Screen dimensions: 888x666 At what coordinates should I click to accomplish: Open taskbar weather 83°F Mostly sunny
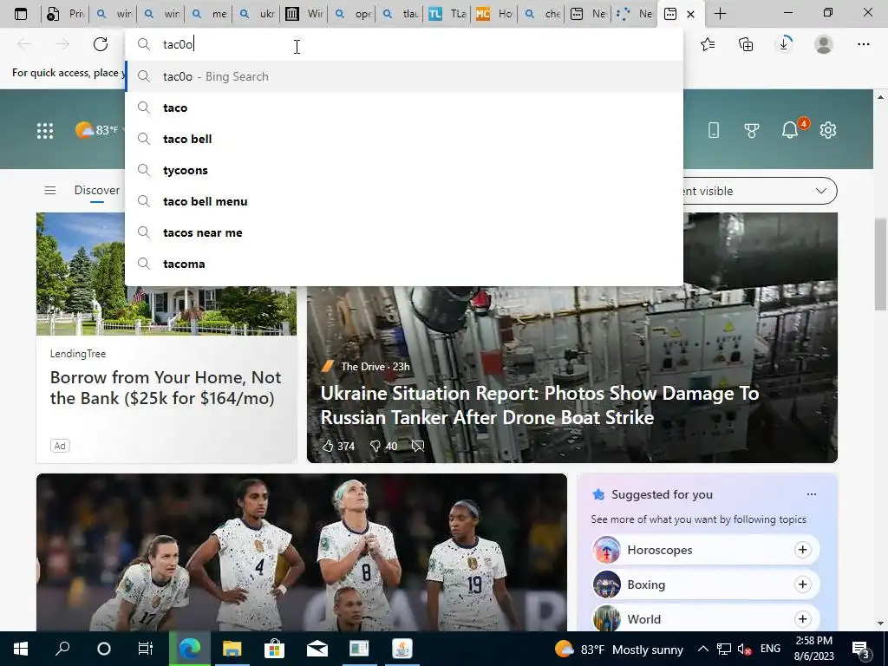click(x=619, y=649)
